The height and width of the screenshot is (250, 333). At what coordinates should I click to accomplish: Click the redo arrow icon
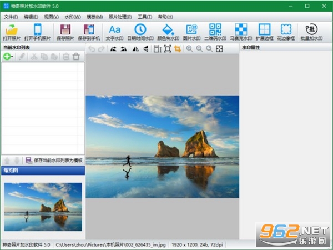102,49
